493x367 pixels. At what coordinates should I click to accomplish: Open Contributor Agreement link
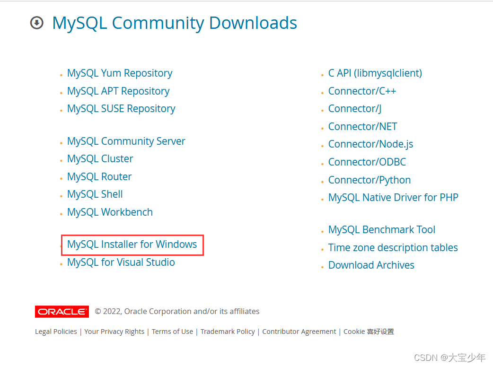tap(299, 332)
